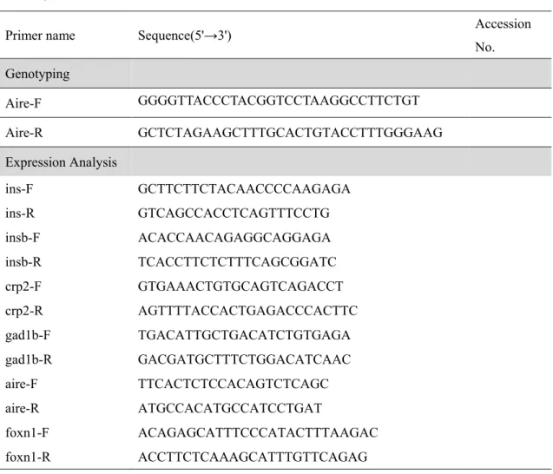553x474 pixels.
Task: Click the gad1b-R sequence GACGATGCTTTCTGGACATCAAC
Action: pyautogui.click(x=244, y=359)
